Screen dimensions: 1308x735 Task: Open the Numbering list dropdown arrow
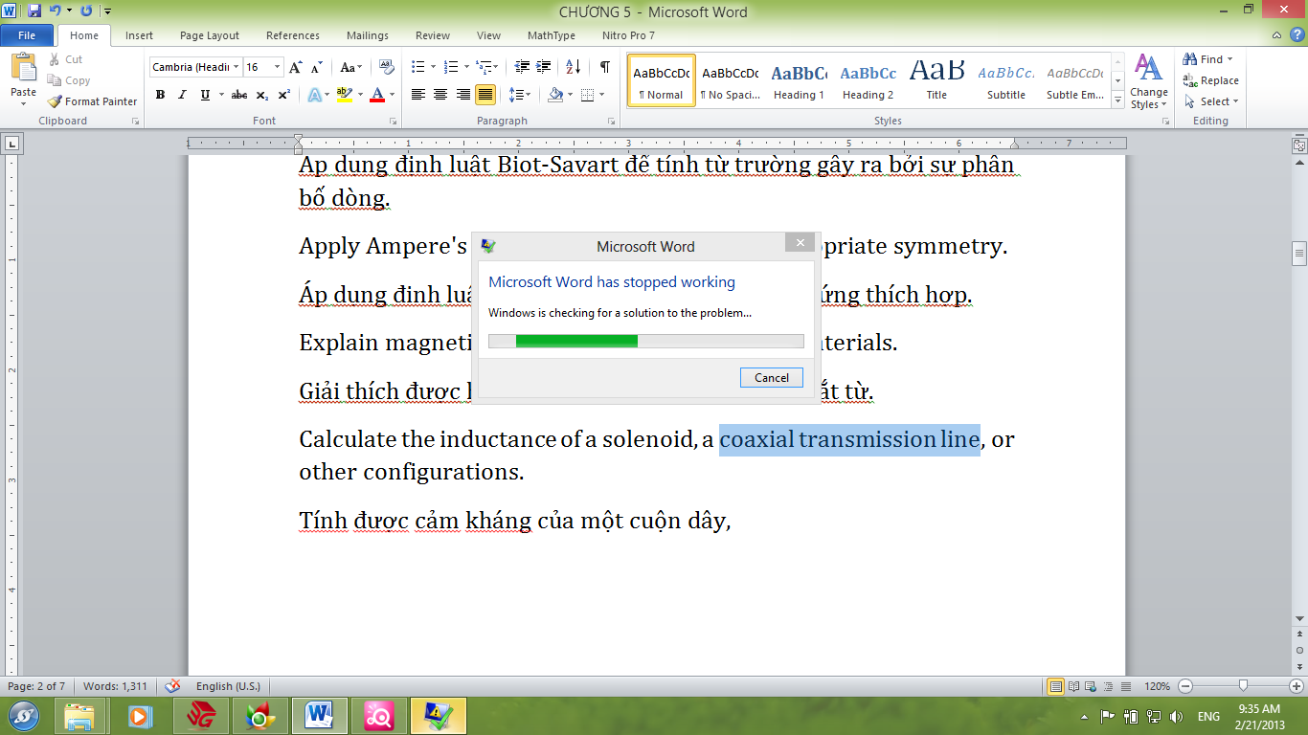click(465, 67)
